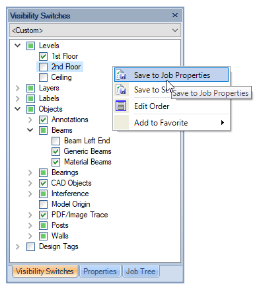Choose Save to Job Properties menu entry
The image size is (259, 292).
(x=171, y=75)
